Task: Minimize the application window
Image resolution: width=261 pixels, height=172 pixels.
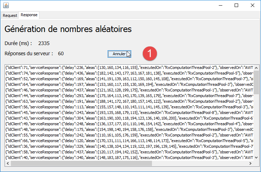Action: (220, 6)
